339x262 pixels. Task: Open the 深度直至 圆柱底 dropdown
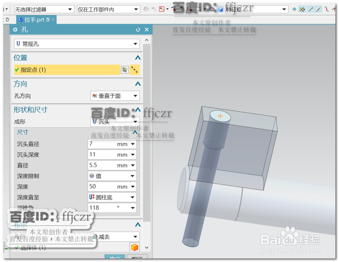coord(112,197)
